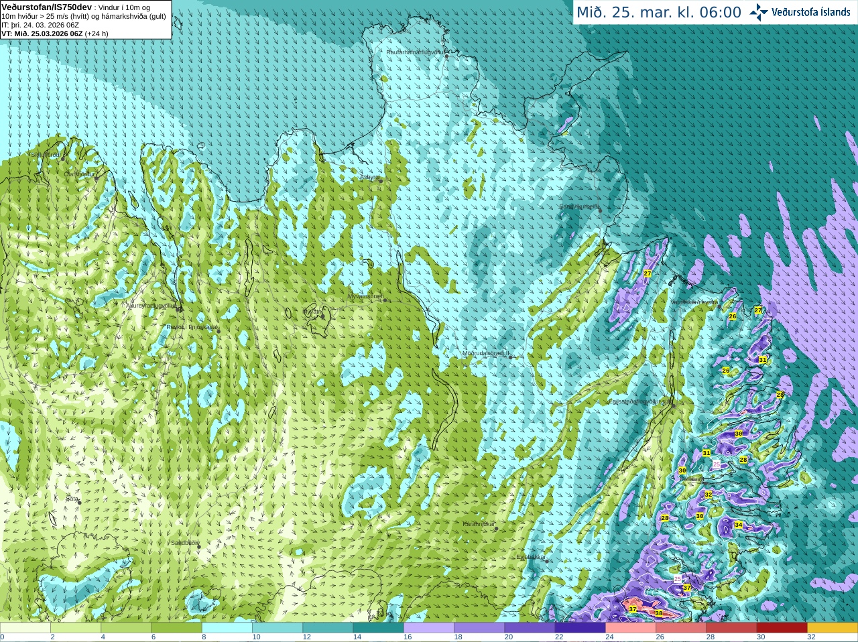This screenshot has height=642, width=858.
Task: Click the Eyjabakkar station label
Action: pyautogui.click(x=532, y=557)
